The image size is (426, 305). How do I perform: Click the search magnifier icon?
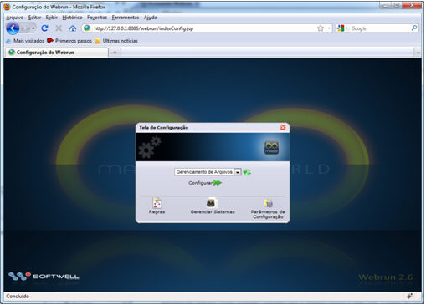click(414, 28)
